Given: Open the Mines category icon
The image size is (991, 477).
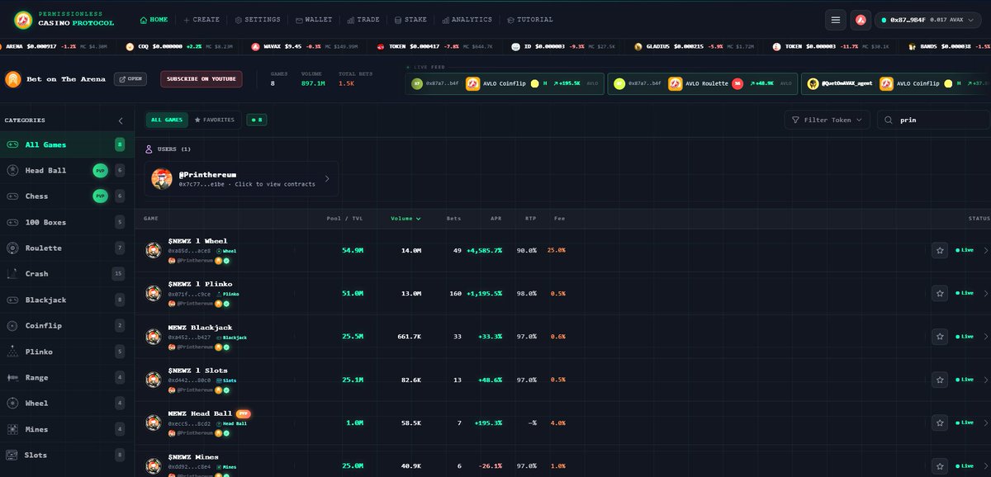Looking at the screenshot, I should coord(12,429).
